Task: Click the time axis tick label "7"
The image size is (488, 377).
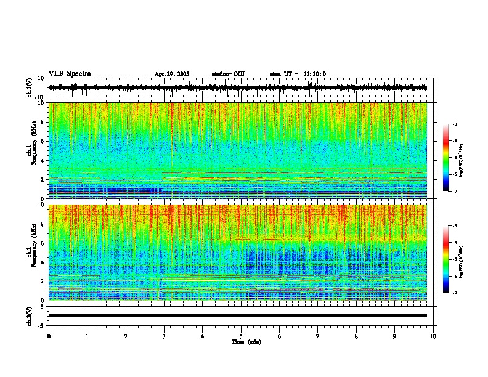Action: coord(318,336)
